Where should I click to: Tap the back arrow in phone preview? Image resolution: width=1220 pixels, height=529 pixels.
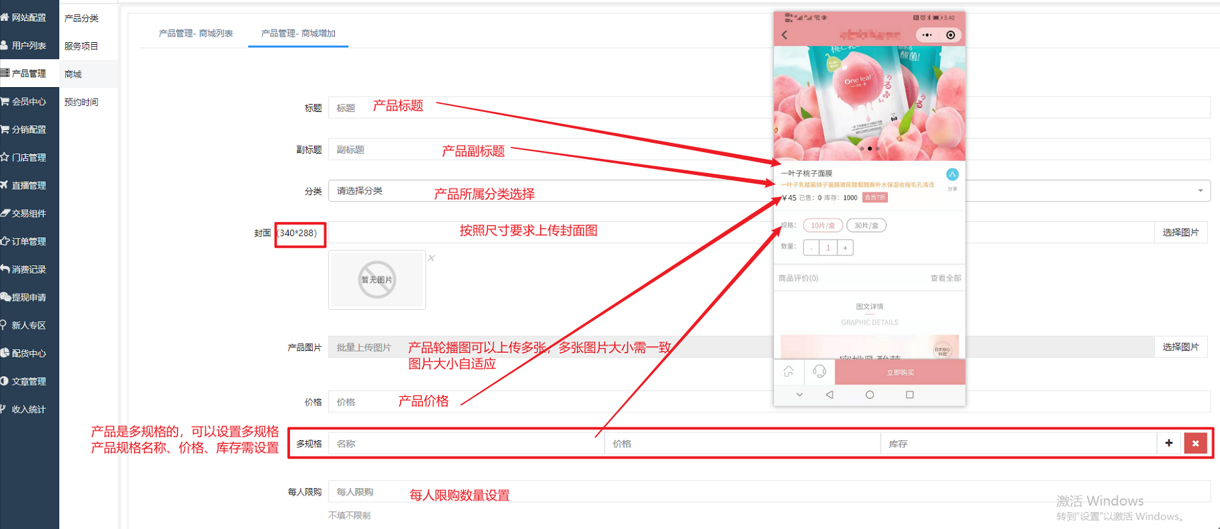point(784,35)
